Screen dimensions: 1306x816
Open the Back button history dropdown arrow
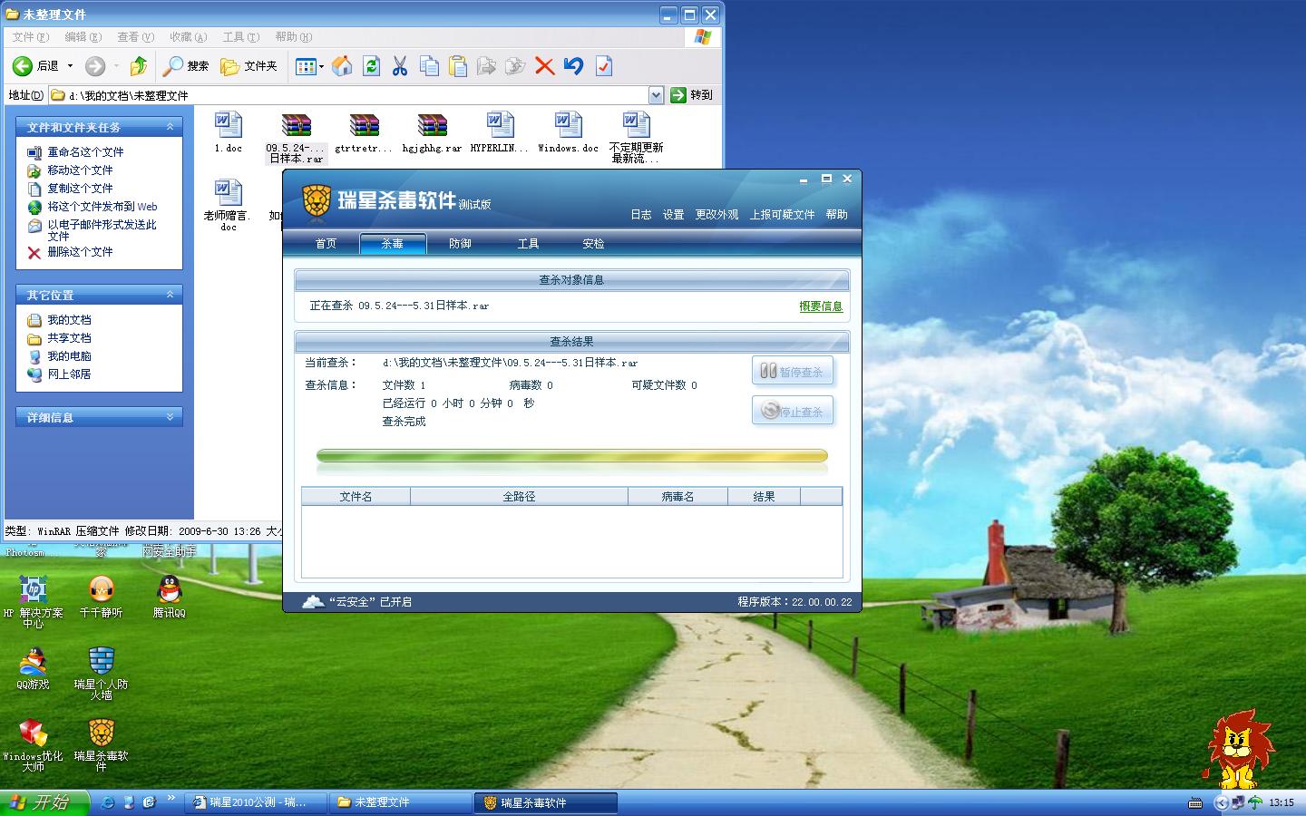(70, 65)
